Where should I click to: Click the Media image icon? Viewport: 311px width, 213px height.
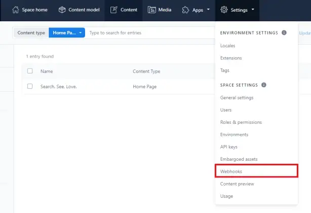(152, 10)
